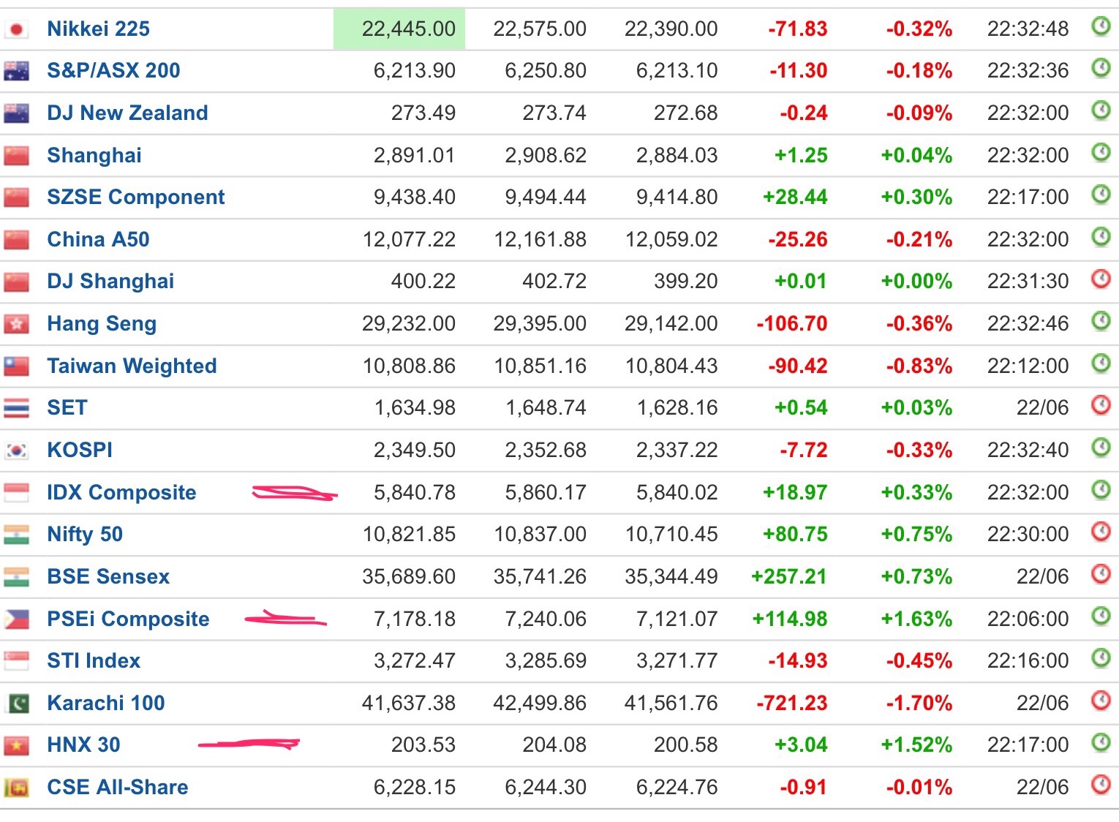Open the PSEi Composite link
The width and height of the screenshot is (1119, 822).
coord(128,619)
